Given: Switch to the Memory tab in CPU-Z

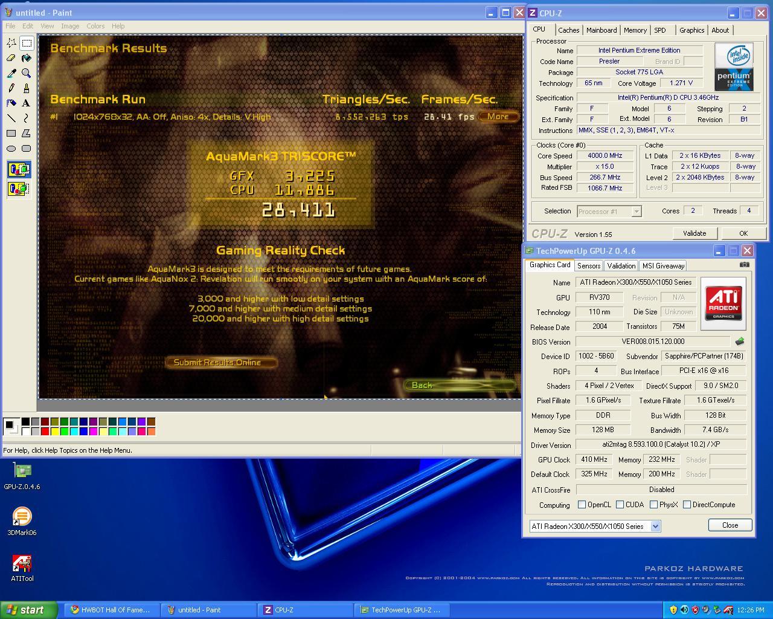Looking at the screenshot, I should click(635, 30).
